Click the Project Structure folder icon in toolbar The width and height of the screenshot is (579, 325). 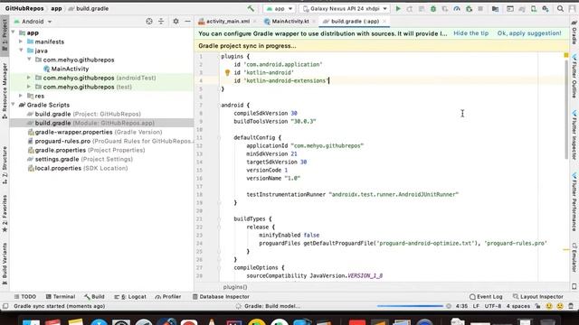[x=495, y=8]
